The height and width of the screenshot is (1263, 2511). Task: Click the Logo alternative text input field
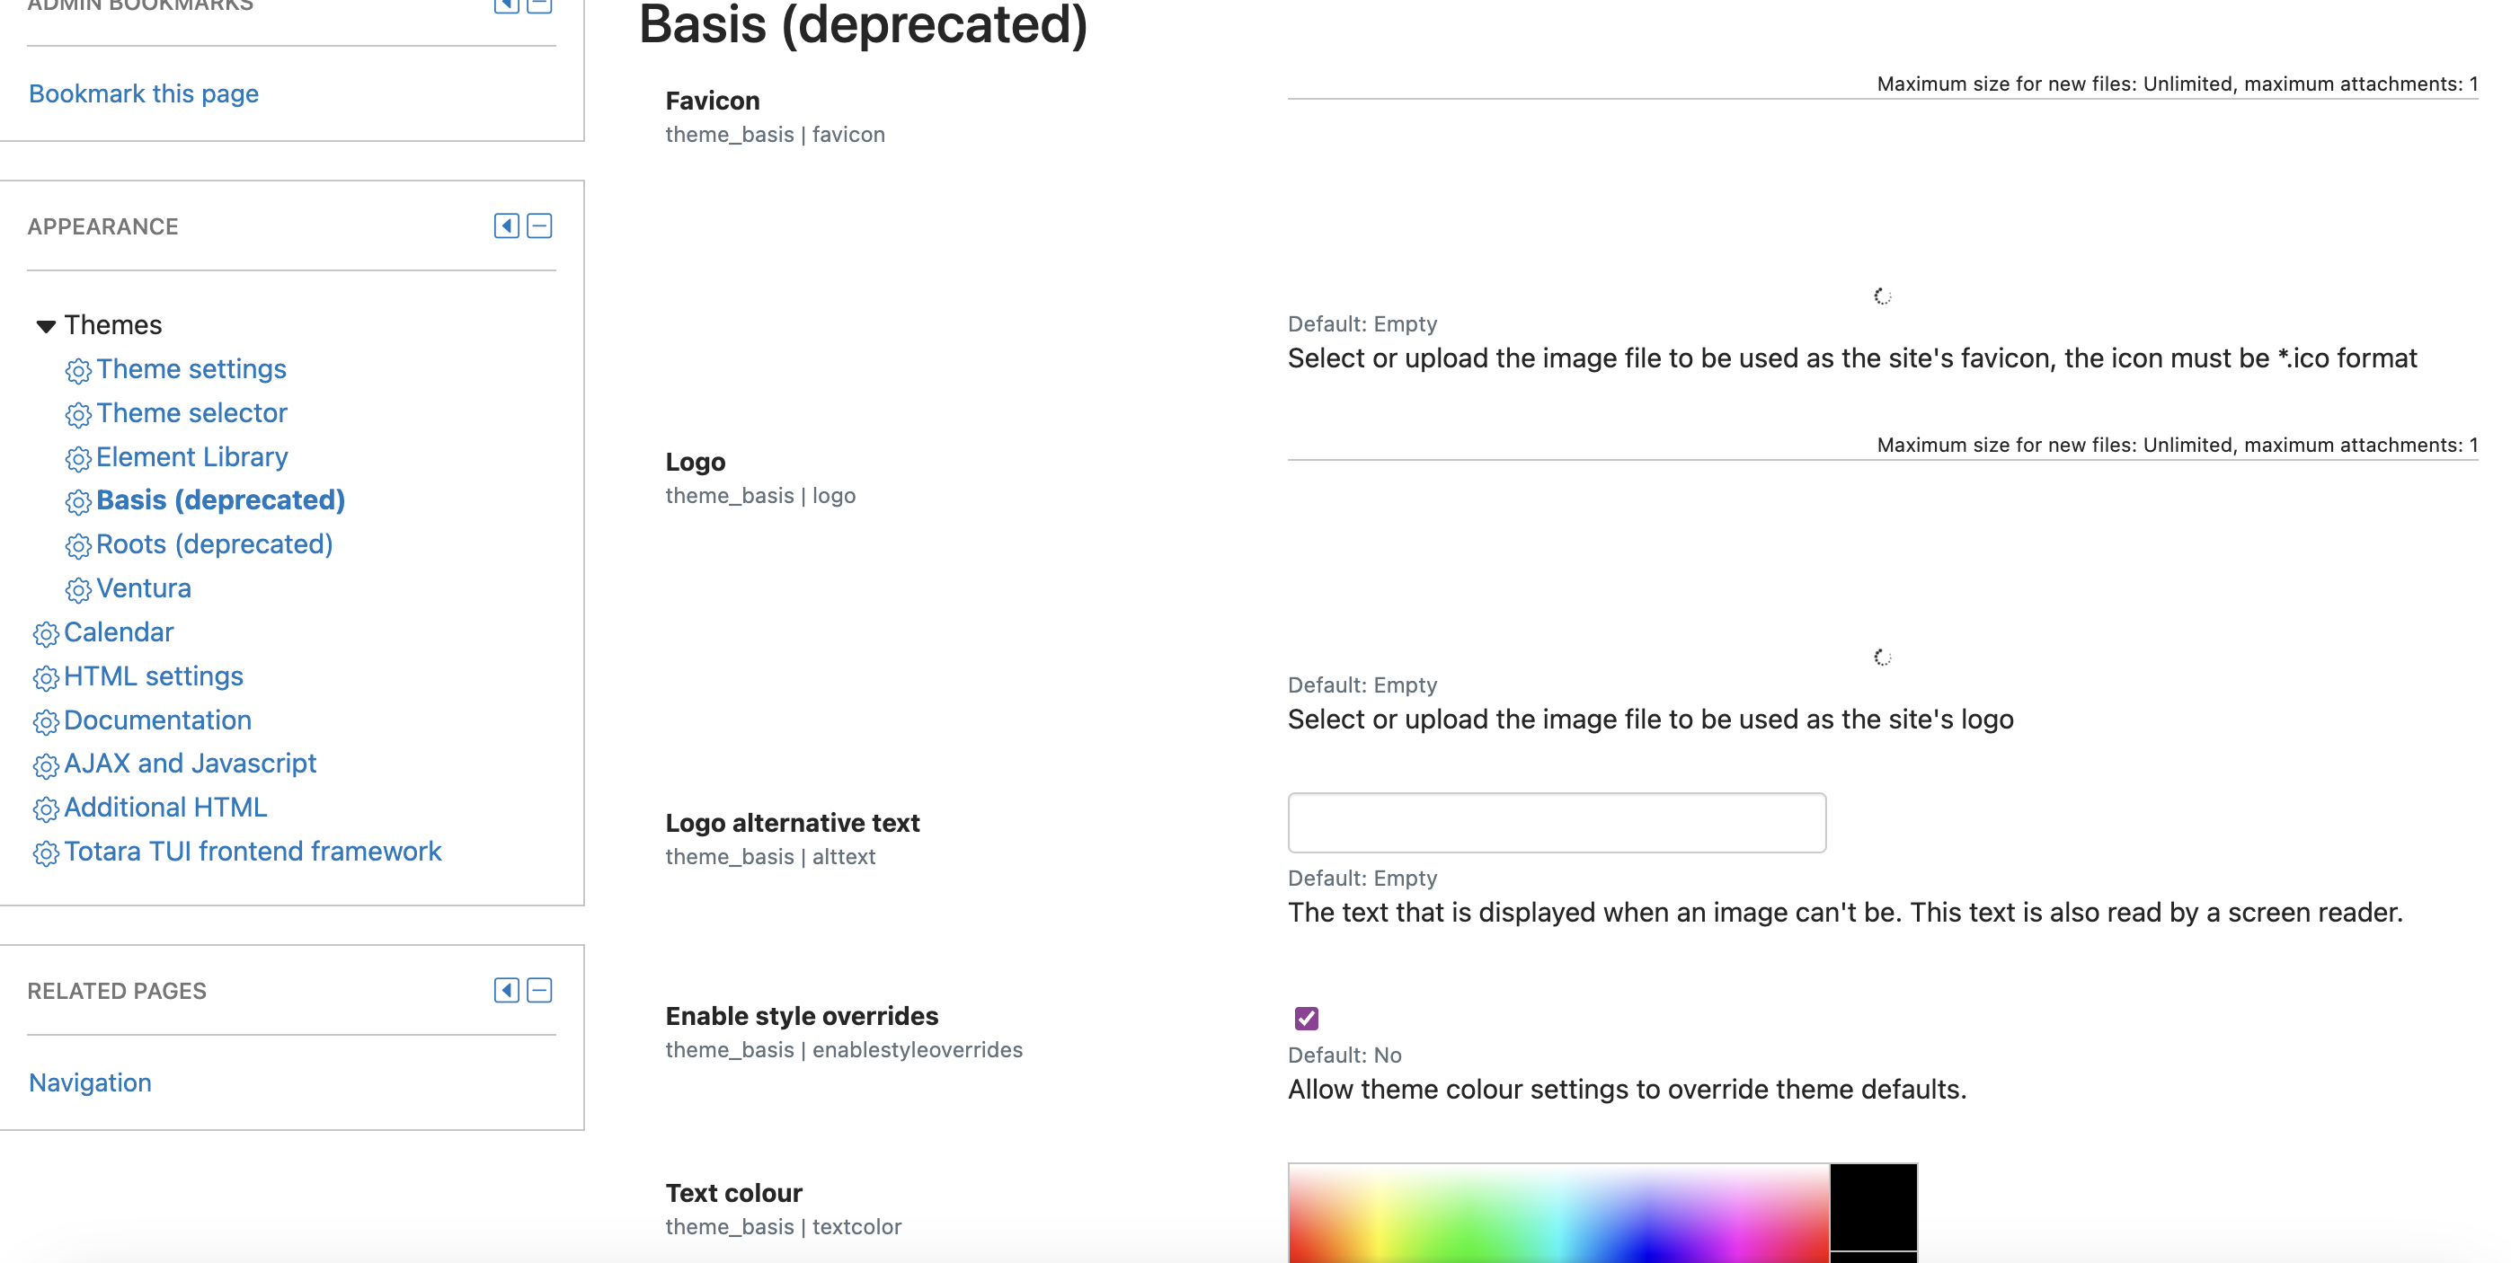1557,823
